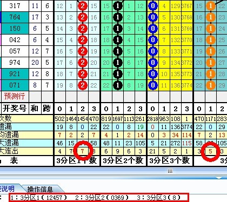
Task: Click the 跨 column header
Action: [47, 109]
